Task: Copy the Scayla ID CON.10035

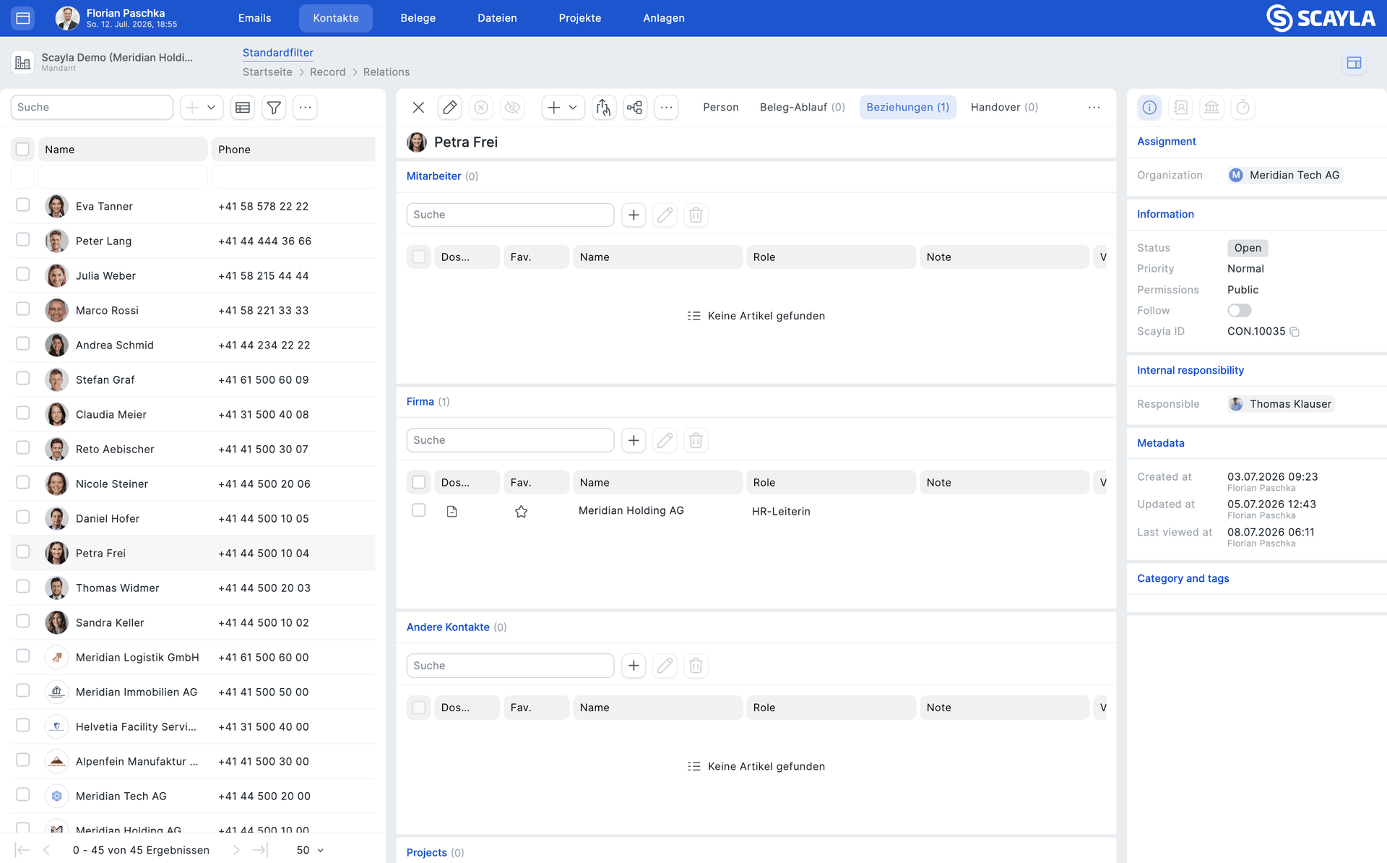Action: 1295,332
